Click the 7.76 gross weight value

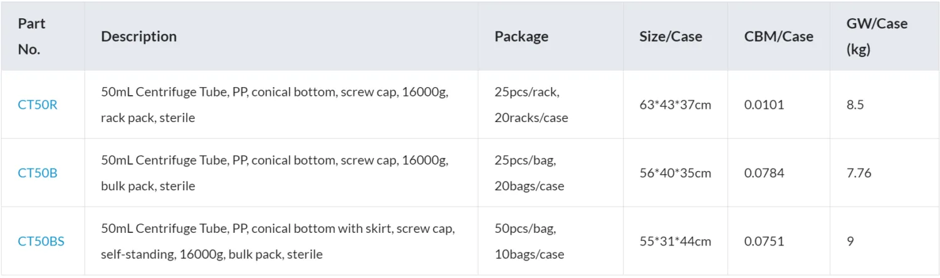pyautogui.click(x=859, y=173)
